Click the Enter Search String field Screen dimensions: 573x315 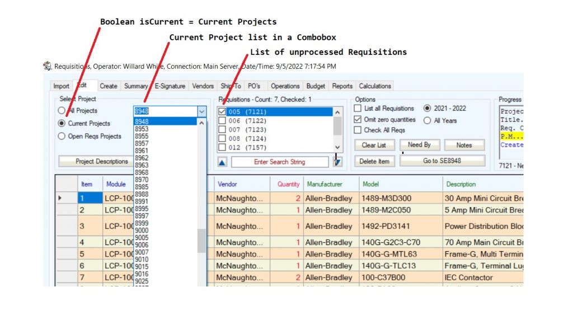click(x=280, y=162)
